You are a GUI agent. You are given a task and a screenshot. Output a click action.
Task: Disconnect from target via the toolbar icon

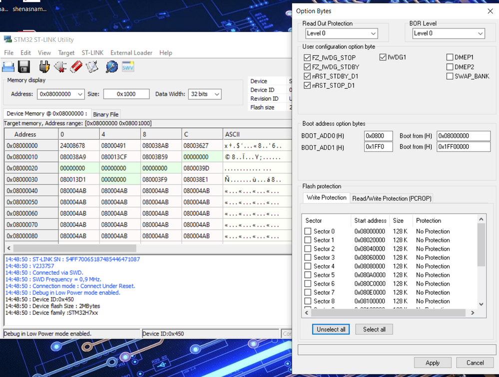point(60,67)
